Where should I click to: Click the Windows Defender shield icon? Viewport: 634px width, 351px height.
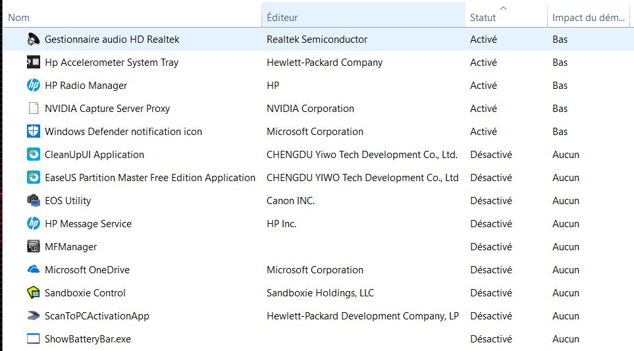[x=34, y=132]
